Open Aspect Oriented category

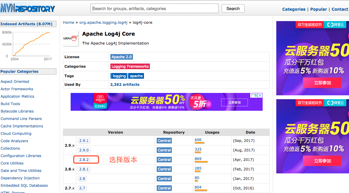click(15, 81)
